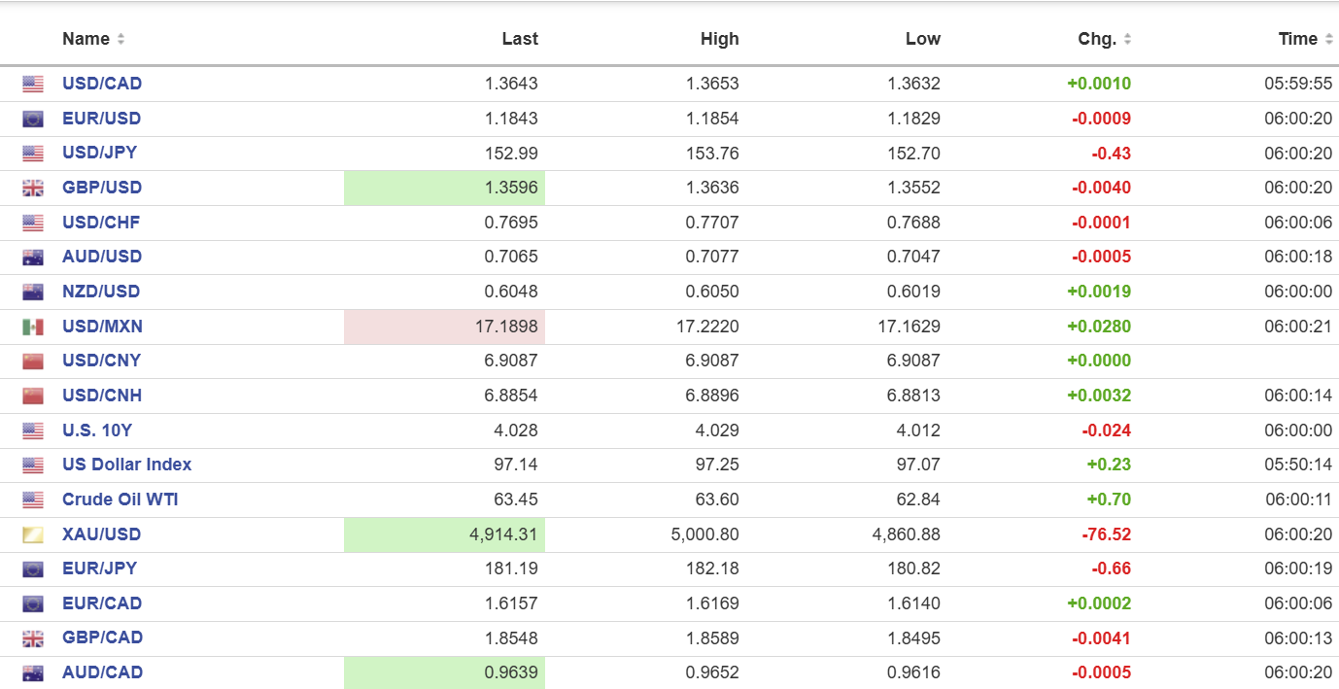Click the Last column header
This screenshot has height=689, width=1339.
(x=520, y=39)
